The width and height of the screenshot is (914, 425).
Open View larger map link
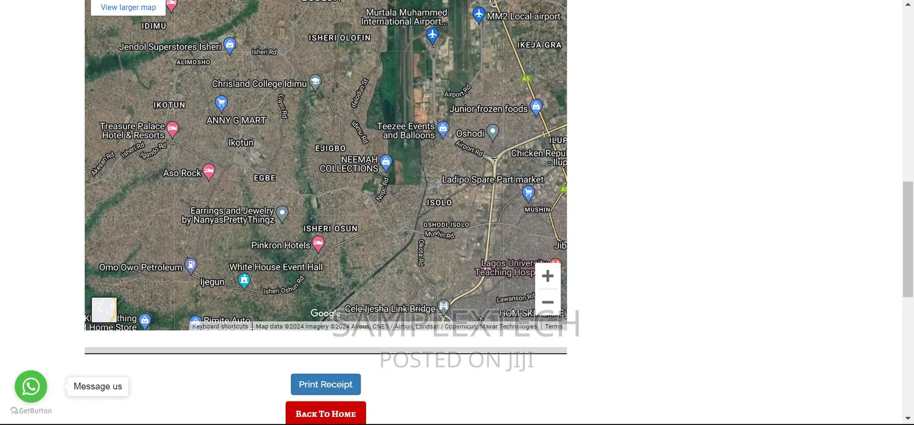tap(129, 7)
